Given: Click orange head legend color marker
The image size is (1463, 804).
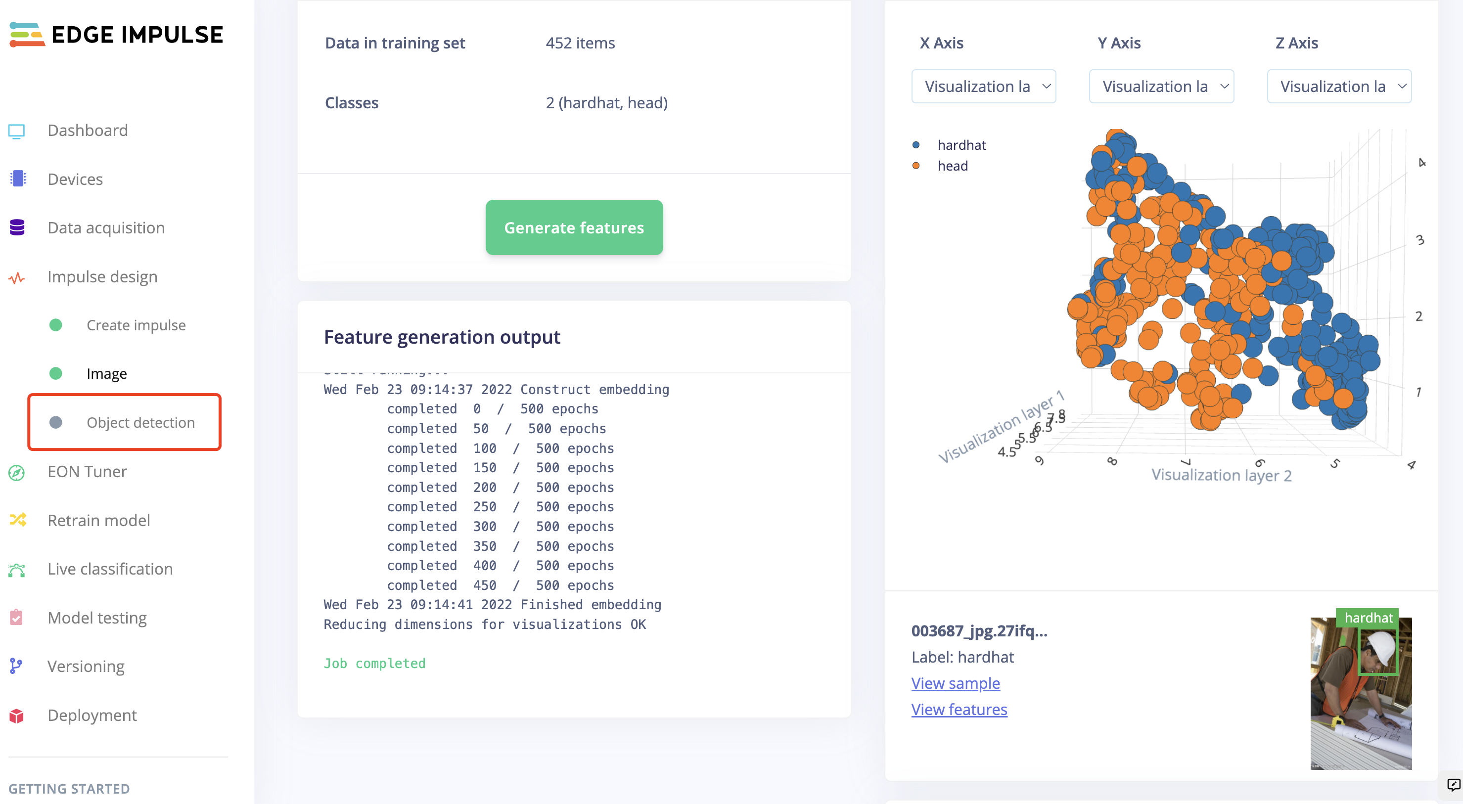Looking at the screenshot, I should 915,166.
